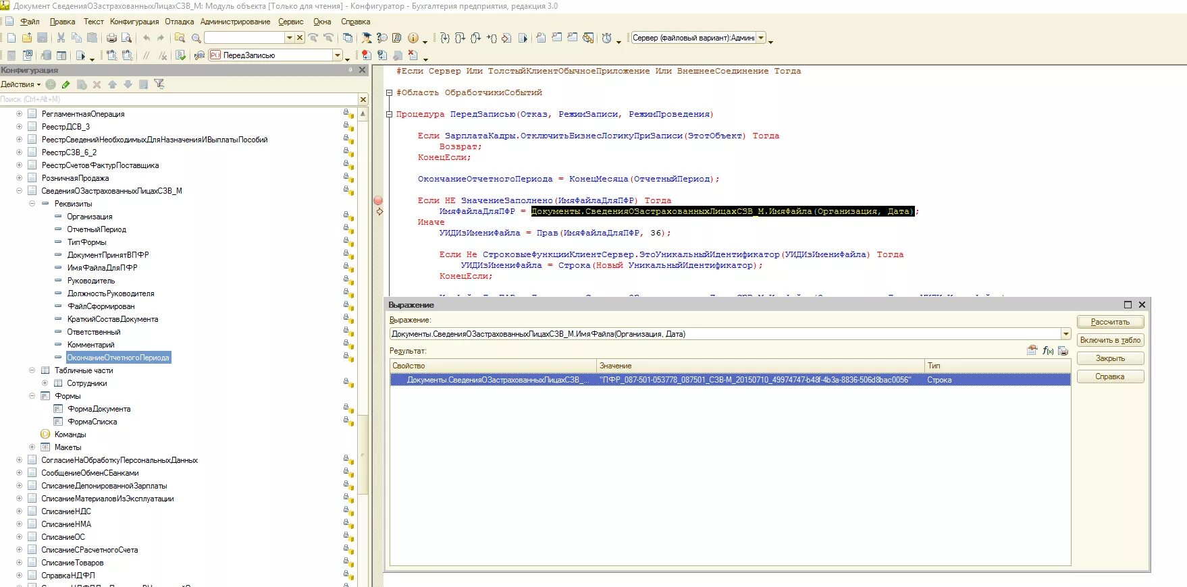Click the magnifier Search icon in toolbar
This screenshot has height=587, width=1187.
196,38
